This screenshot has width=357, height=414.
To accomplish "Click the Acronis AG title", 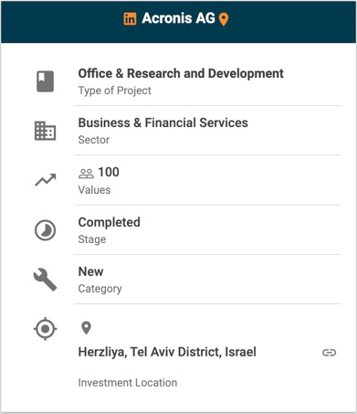I will (x=178, y=18).
